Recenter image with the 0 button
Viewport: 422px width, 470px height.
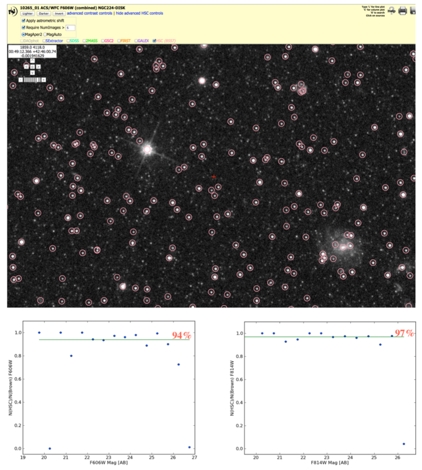pos(32,67)
